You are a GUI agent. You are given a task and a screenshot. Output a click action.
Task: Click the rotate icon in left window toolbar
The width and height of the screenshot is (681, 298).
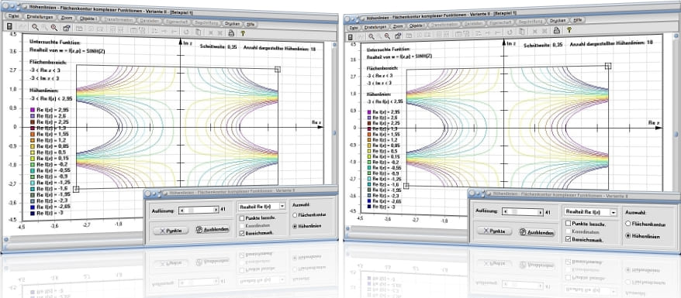click(186, 31)
